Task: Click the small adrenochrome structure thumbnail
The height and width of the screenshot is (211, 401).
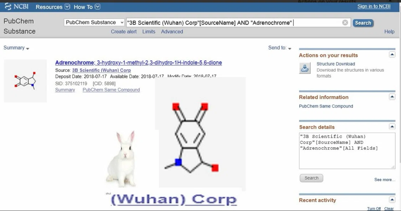Action: pos(25,81)
